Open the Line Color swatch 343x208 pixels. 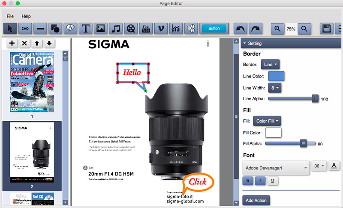[x=276, y=76]
